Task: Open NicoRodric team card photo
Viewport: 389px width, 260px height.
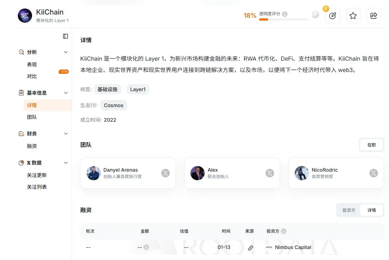Action: pyautogui.click(x=302, y=173)
